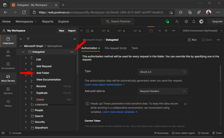The image size is (224, 138).
Task: Open the Environments sidebar panel
Action: coord(8,66)
